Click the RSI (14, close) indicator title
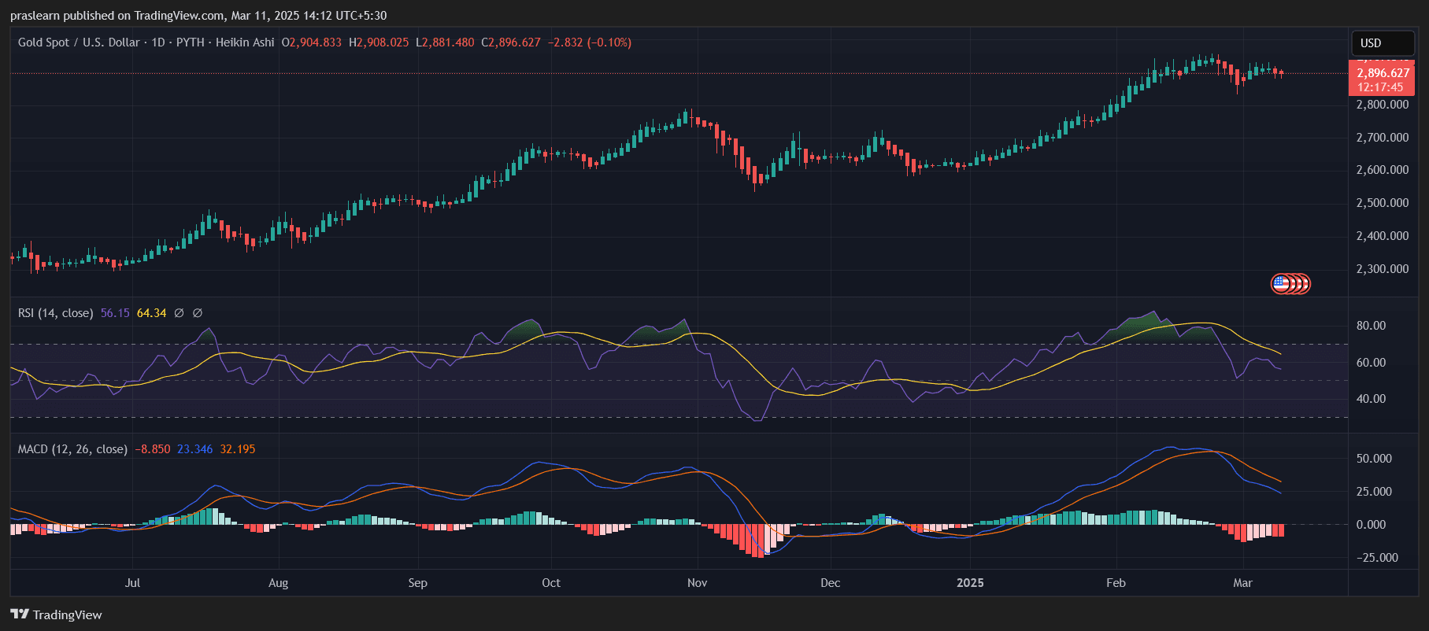1429x631 pixels. pos(55,313)
